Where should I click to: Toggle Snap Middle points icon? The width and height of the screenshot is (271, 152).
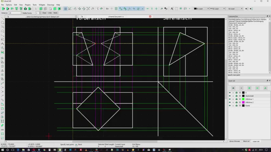click(134, 8)
